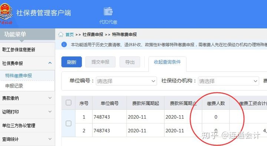Click the 导出 button
Viewport: 267px width, 146px height.
click(x=130, y=62)
